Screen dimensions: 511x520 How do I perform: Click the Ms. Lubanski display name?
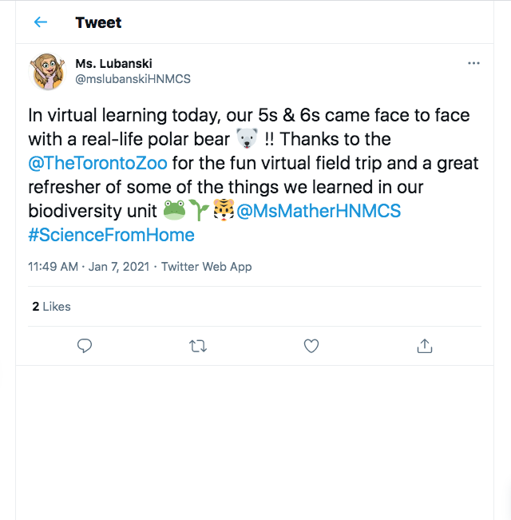tap(113, 63)
